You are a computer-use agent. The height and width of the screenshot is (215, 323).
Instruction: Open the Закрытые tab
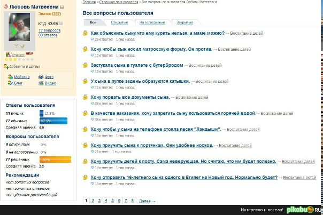click(185, 22)
